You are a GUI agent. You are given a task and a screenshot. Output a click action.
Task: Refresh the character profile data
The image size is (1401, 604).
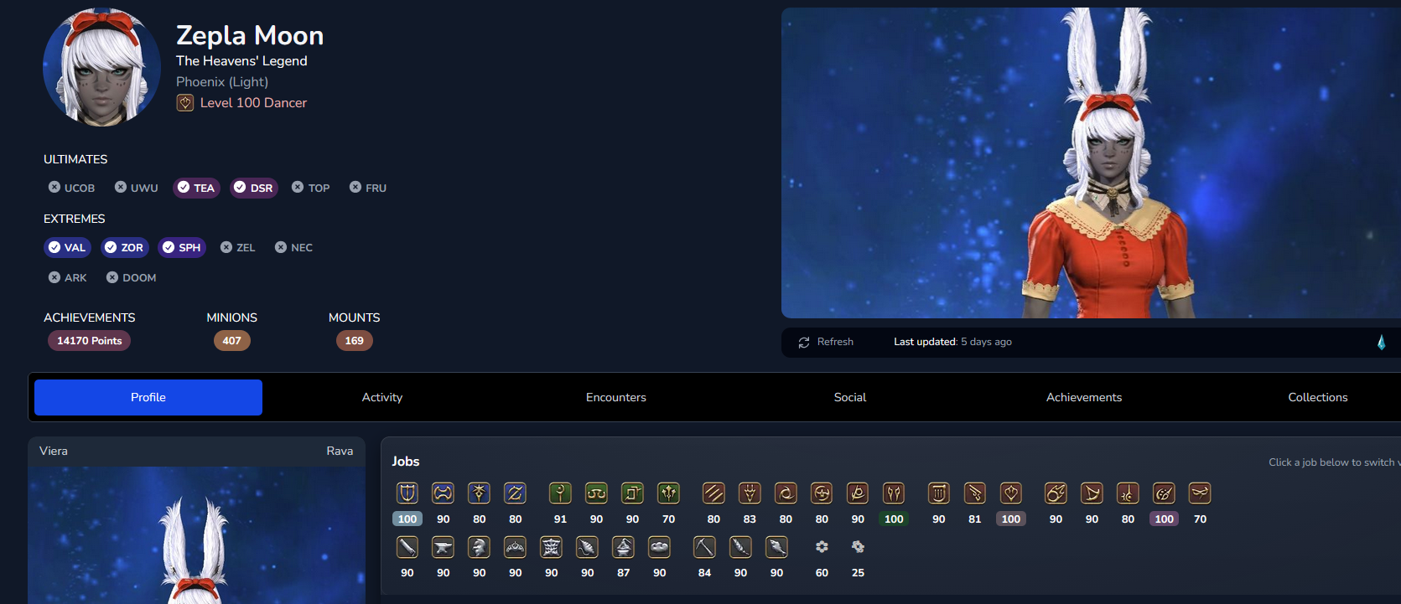(826, 342)
